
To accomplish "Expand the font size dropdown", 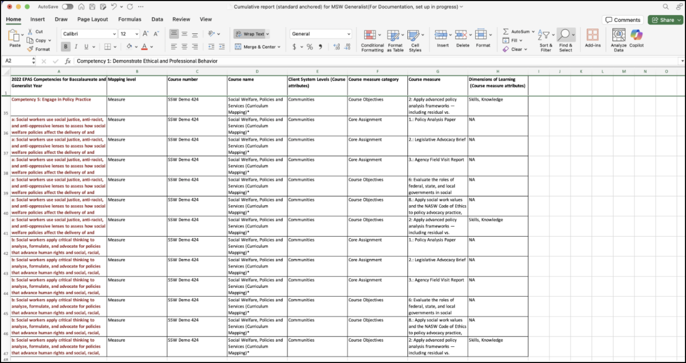I will click(x=137, y=34).
